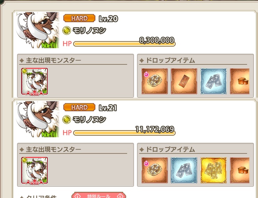This screenshot has width=258, height=198.
Task: Tap the bronze ticket drop item
Action: [184, 81]
